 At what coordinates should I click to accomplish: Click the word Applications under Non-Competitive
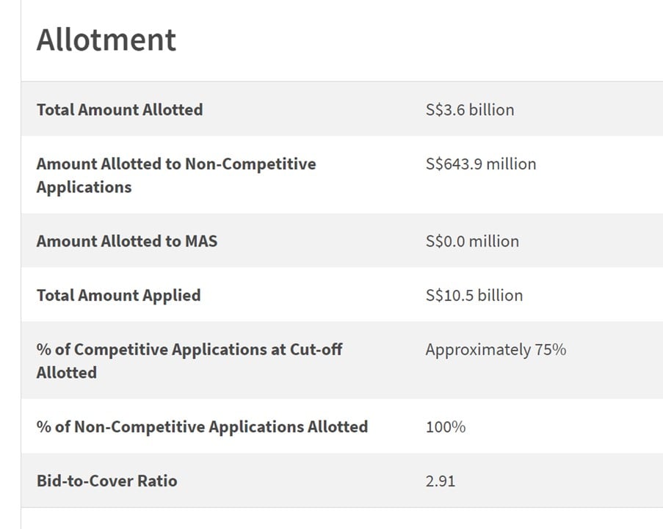coord(84,187)
